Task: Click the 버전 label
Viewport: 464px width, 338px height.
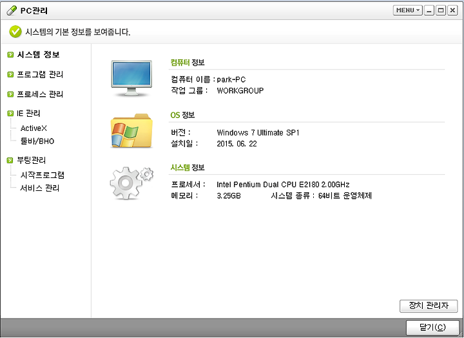Action: (x=181, y=133)
